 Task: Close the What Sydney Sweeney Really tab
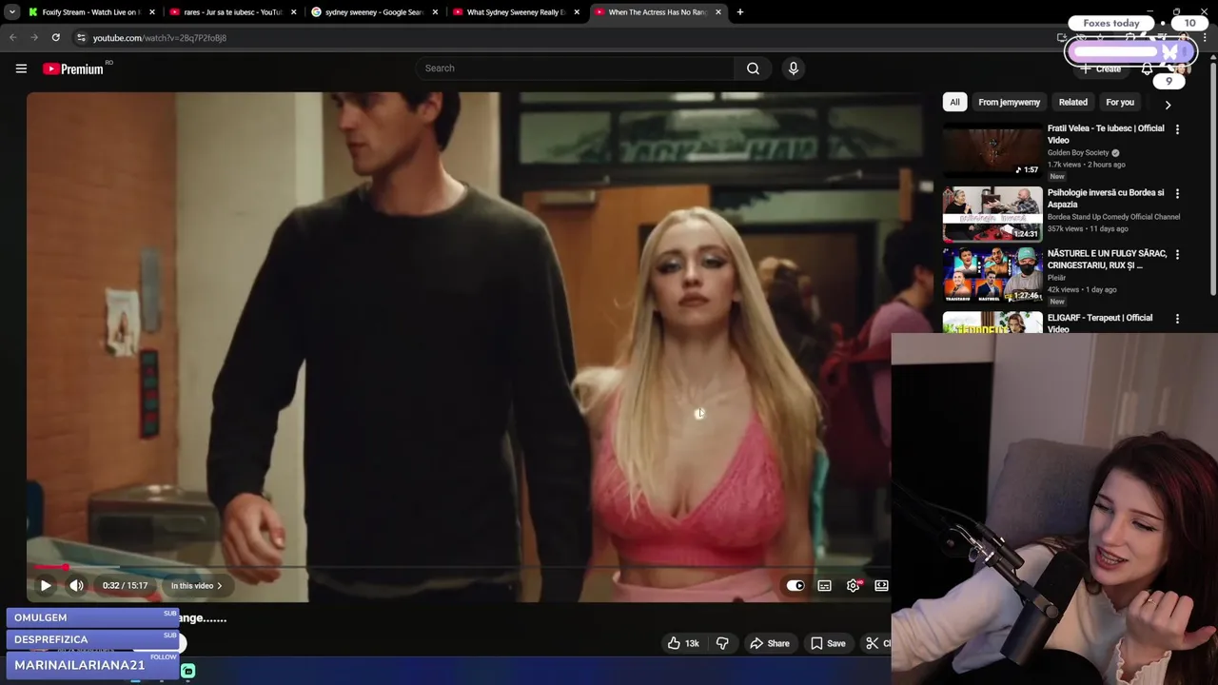coord(577,12)
